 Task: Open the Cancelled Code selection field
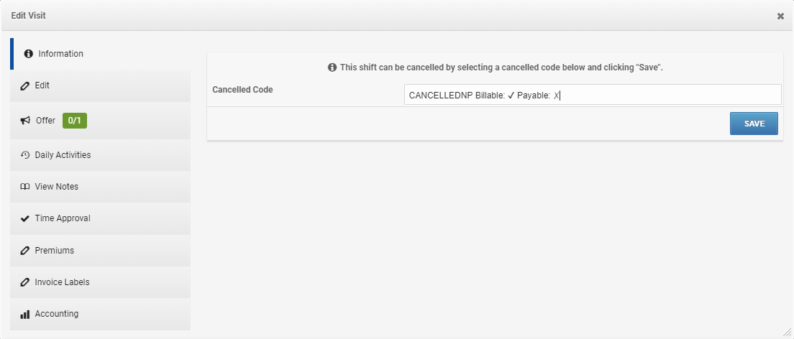[x=592, y=95]
